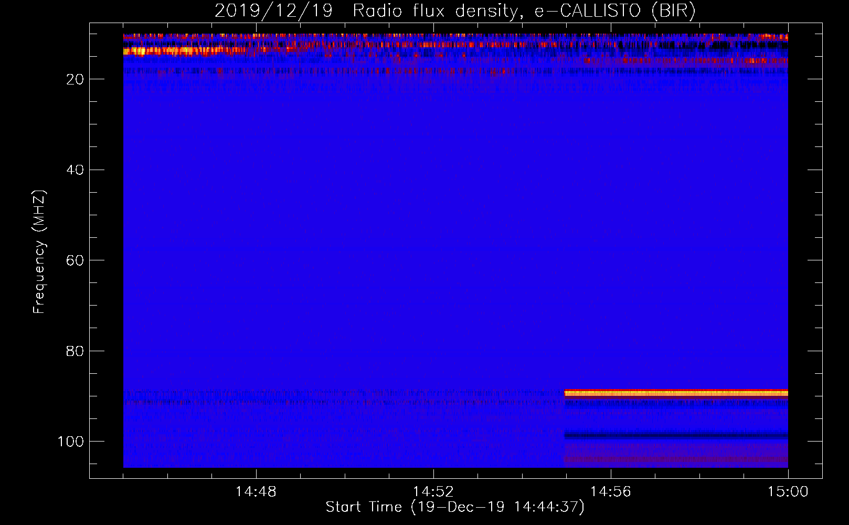
Task: Click the '40' frequency tick label
Action: pyautogui.click(x=75, y=170)
